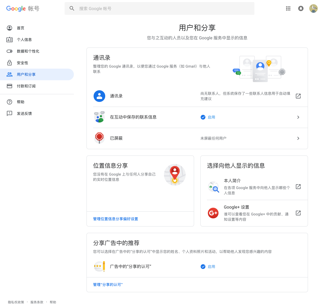Click the 本人简介 magnifier profile icon
The image size is (323, 307).
(213, 187)
